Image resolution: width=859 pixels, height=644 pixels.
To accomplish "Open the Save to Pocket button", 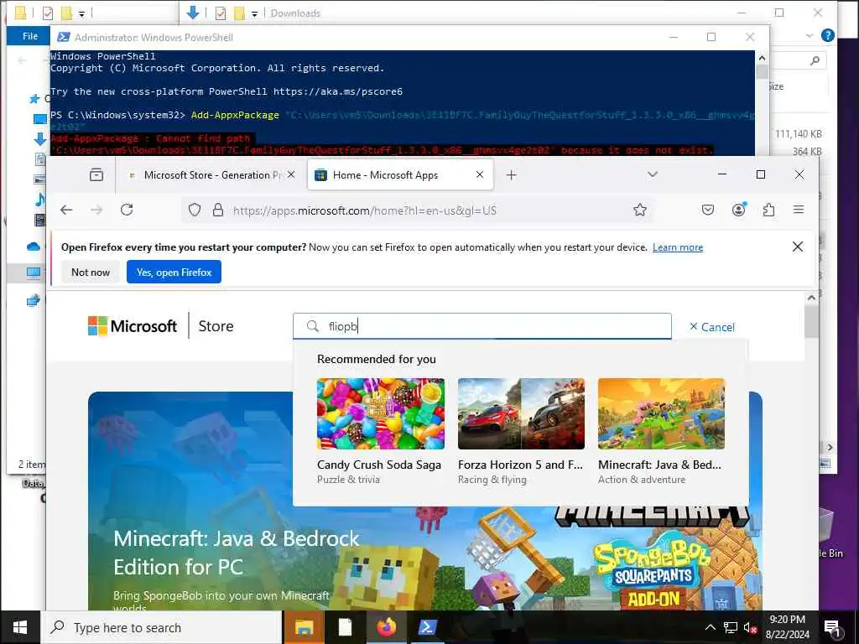I will 708,210.
